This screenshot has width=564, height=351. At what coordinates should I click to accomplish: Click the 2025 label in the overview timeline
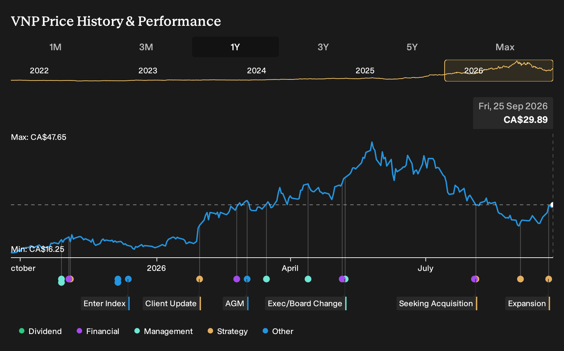tap(365, 71)
